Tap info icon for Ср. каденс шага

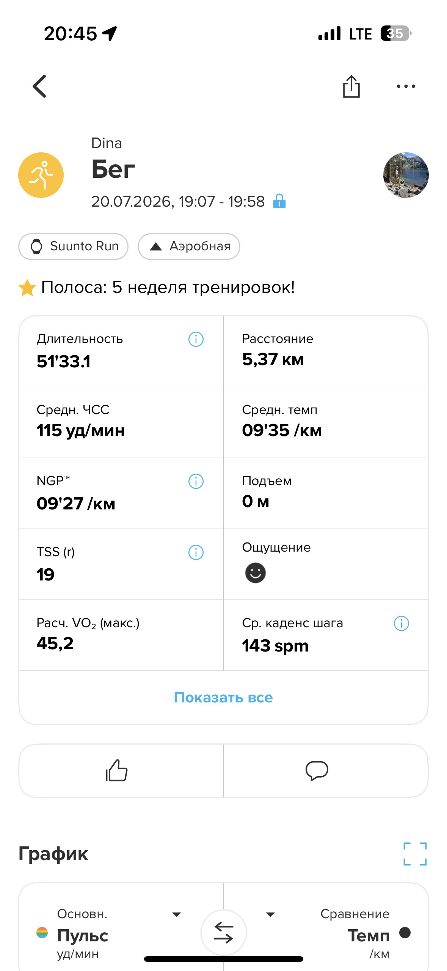click(x=402, y=623)
